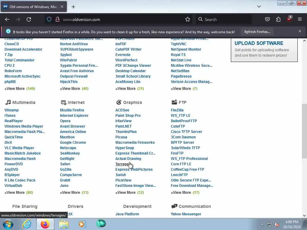Click the taskbar clock showing 4:08 PM

pyautogui.click(x=292, y=224)
